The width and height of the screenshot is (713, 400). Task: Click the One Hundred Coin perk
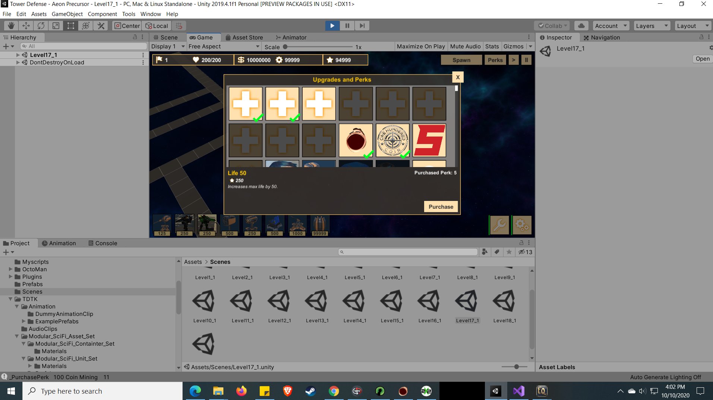point(392,140)
